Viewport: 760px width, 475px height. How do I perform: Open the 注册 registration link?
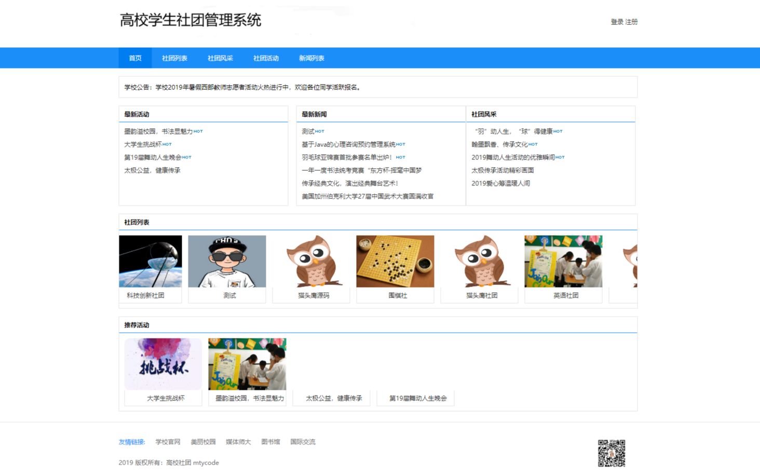tap(631, 22)
